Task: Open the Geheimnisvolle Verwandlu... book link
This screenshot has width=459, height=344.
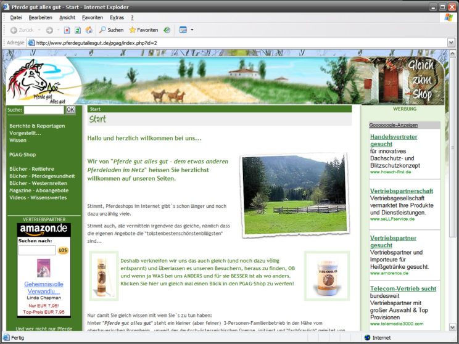Action: [x=44, y=287]
